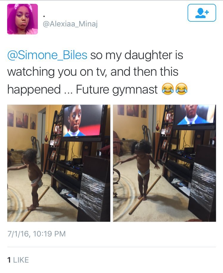The width and height of the screenshot is (223, 273).
Task: Click the follow user icon button
Action: pyautogui.click(x=202, y=13)
